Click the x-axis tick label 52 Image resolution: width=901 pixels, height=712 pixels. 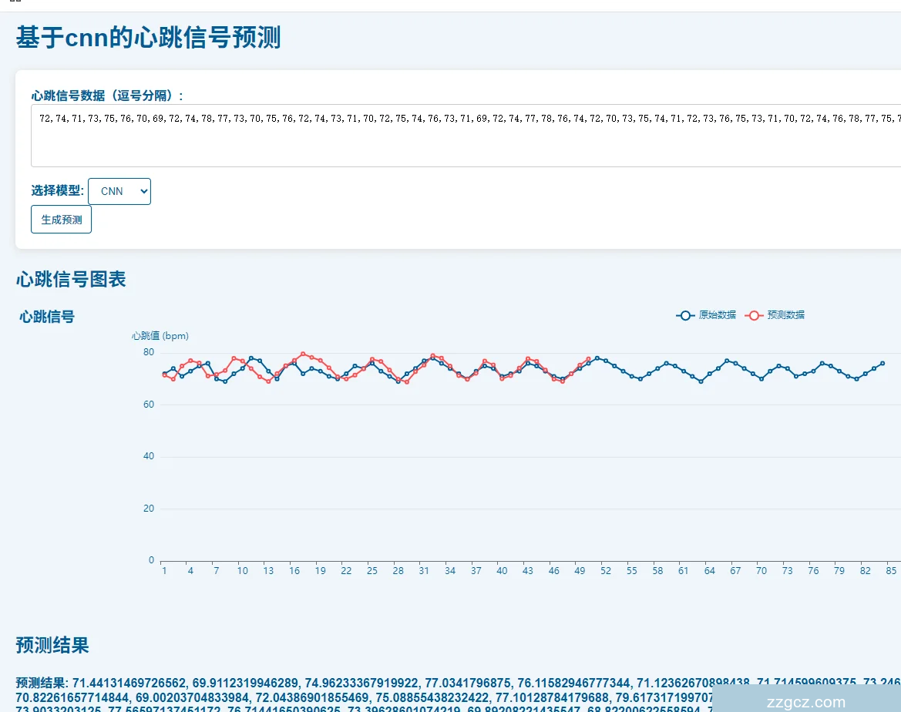[606, 571]
